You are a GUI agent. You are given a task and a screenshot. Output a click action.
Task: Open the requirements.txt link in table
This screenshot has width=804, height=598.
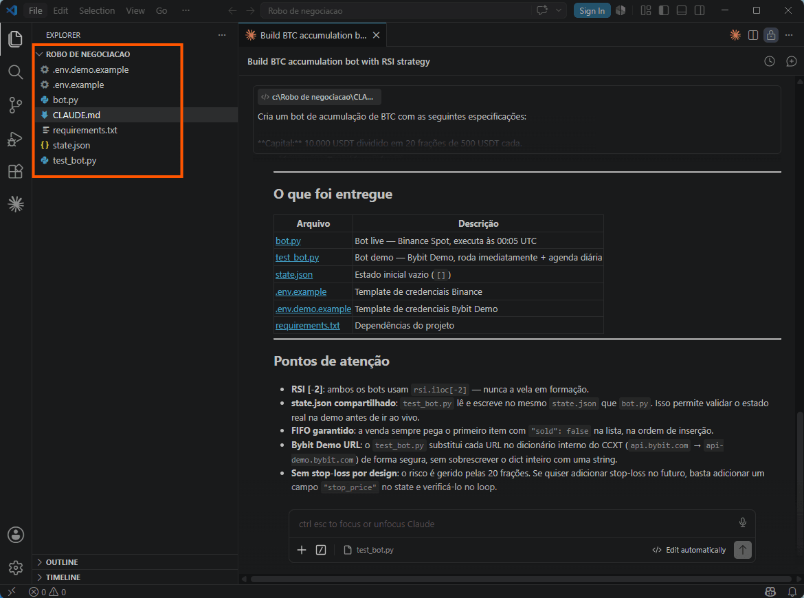(x=307, y=326)
